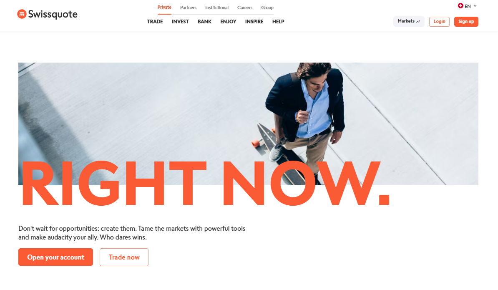This screenshot has height=290, width=498.
Task: Open the INSPIRE menu
Action: pyautogui.click(x=254, y=22)
